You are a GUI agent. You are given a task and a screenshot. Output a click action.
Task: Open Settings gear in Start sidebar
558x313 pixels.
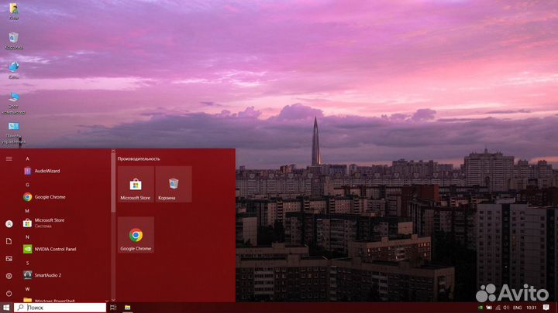pyautogui.click(x=9, y=276)
